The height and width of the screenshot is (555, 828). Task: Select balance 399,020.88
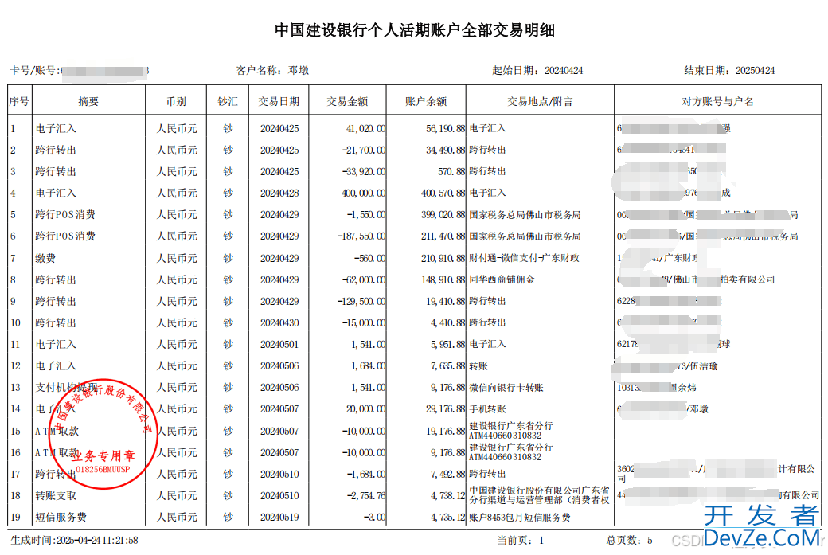click(x=443, y=215)
